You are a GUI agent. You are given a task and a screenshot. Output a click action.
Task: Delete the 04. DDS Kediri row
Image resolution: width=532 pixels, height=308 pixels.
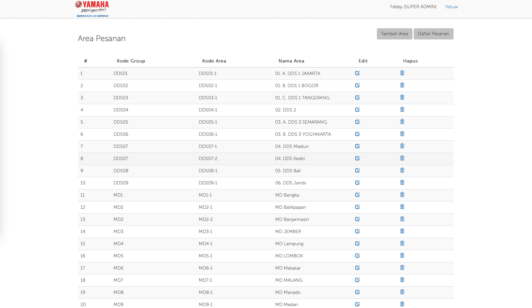click(x=402, y=158)
